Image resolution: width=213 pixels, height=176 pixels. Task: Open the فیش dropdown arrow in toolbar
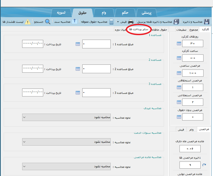point(118,22)
